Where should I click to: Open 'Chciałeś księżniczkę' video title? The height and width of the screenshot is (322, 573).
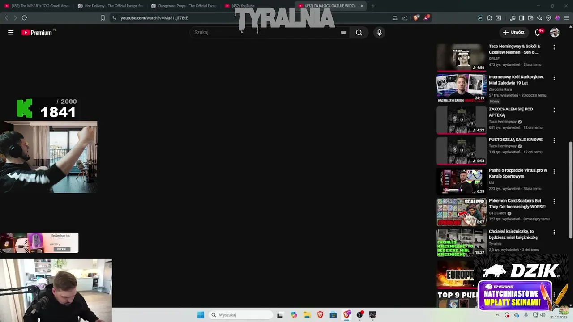513,234
